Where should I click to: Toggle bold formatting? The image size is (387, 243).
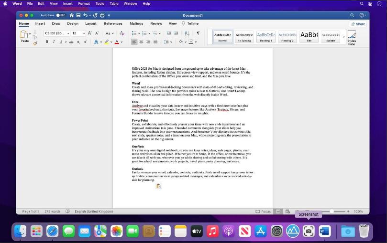point(47,42)
